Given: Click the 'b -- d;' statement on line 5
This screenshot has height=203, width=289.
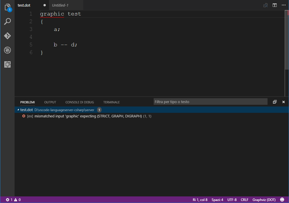Looking at the screenshot, I should [66, 45].
